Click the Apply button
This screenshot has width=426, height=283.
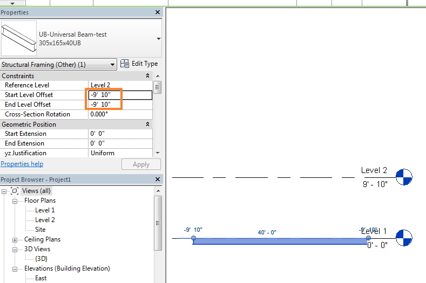[x=141, y=164]
